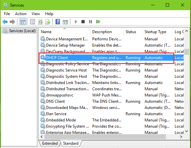191x148 pixels.
Task: Click gear icon beside dmwappushsvc
Action: click(43, 95)
